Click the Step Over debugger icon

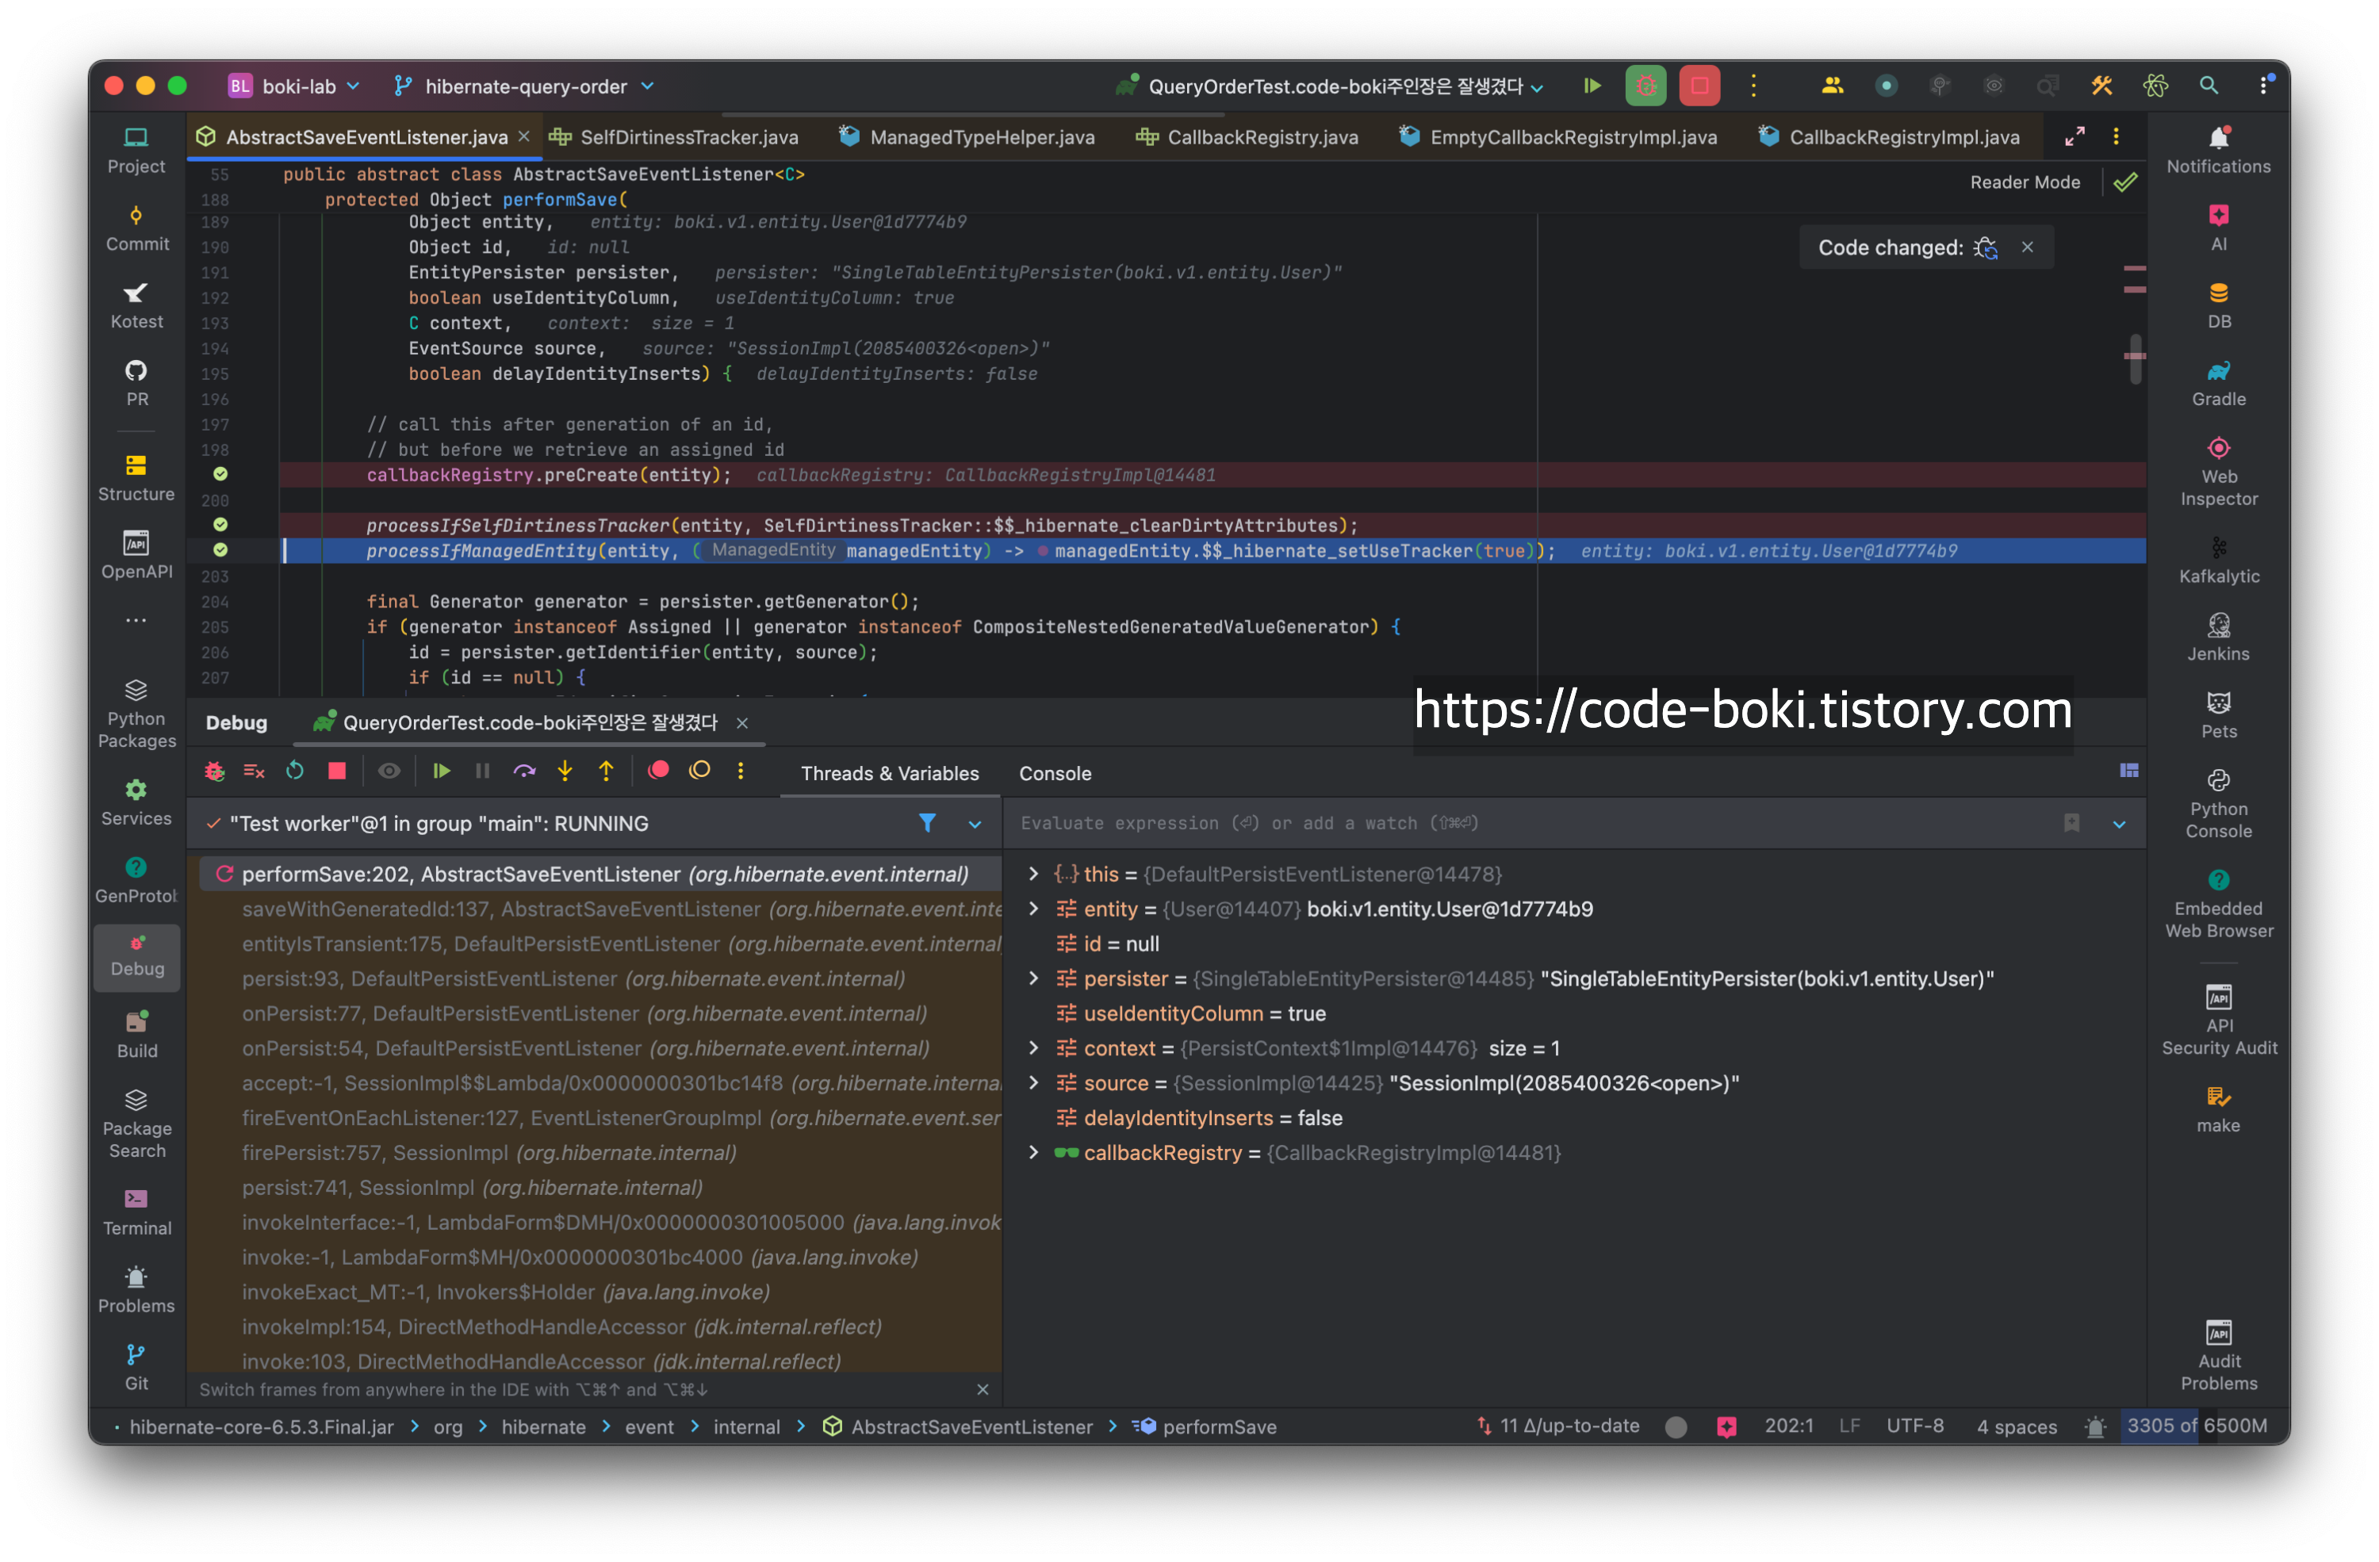(x=524, y=771)
